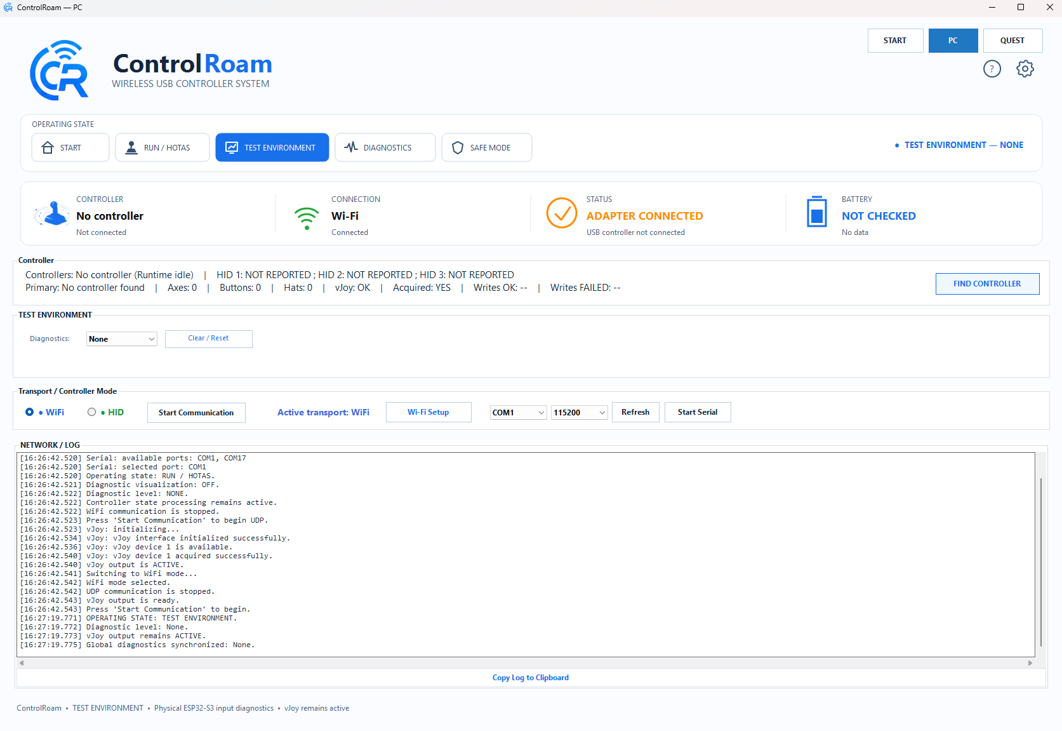Select the TEST ENVIRONMENT state tab
The image size is (1062, 731).
pos(272,147)
